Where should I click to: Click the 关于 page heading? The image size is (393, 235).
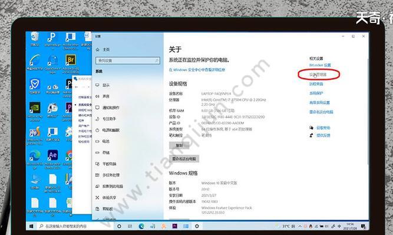[x=175, y=49]
